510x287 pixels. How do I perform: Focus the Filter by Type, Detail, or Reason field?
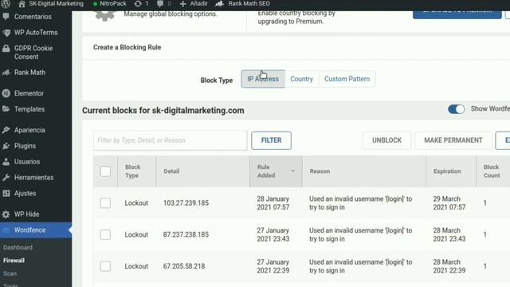coord(170,140)
